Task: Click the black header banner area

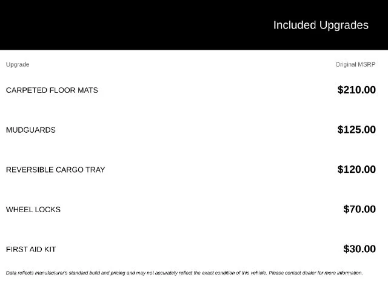Action: point(194,25)
